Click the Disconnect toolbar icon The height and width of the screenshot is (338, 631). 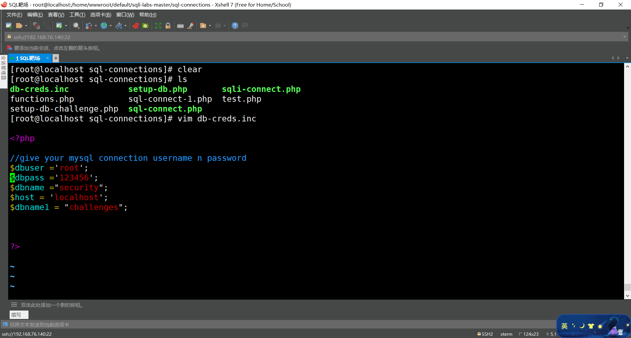pos(36,26)
